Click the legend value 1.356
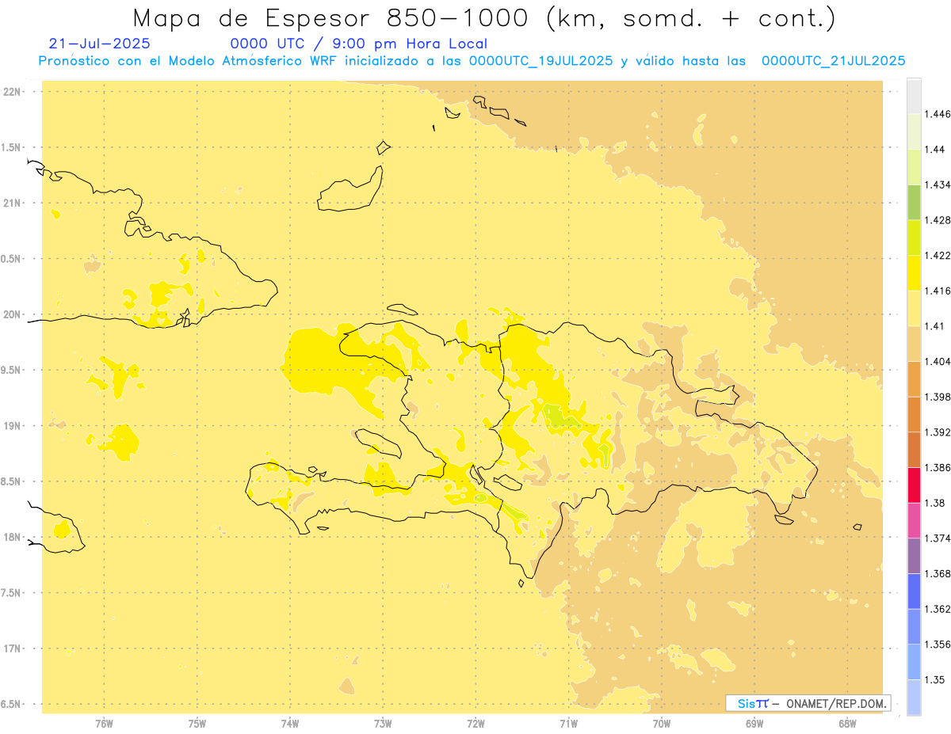Screen dimensions: 951x734 [x=938, y=645]
